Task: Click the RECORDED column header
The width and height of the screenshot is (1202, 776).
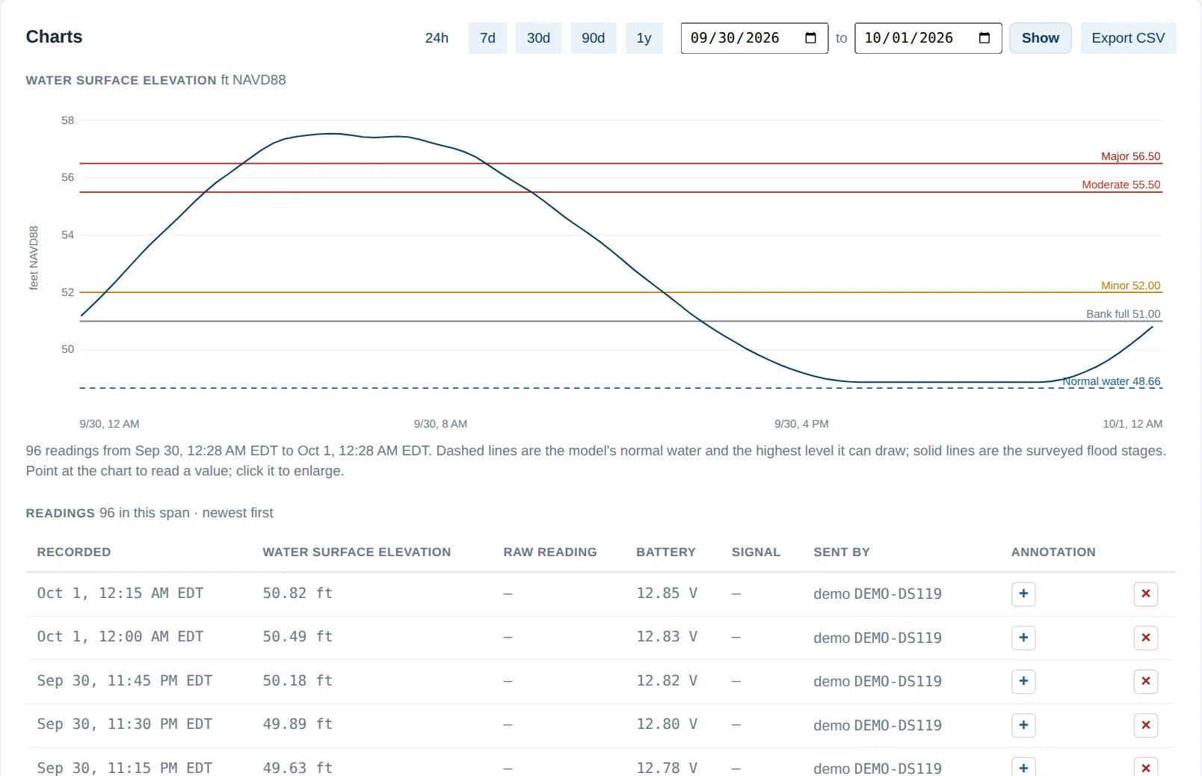Action: click(74, 552)
